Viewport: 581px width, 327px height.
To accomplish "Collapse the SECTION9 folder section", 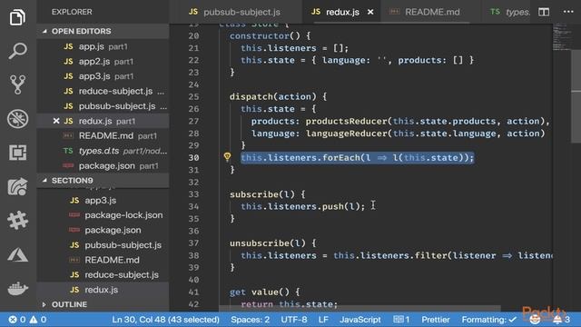I will coord(103,181).
